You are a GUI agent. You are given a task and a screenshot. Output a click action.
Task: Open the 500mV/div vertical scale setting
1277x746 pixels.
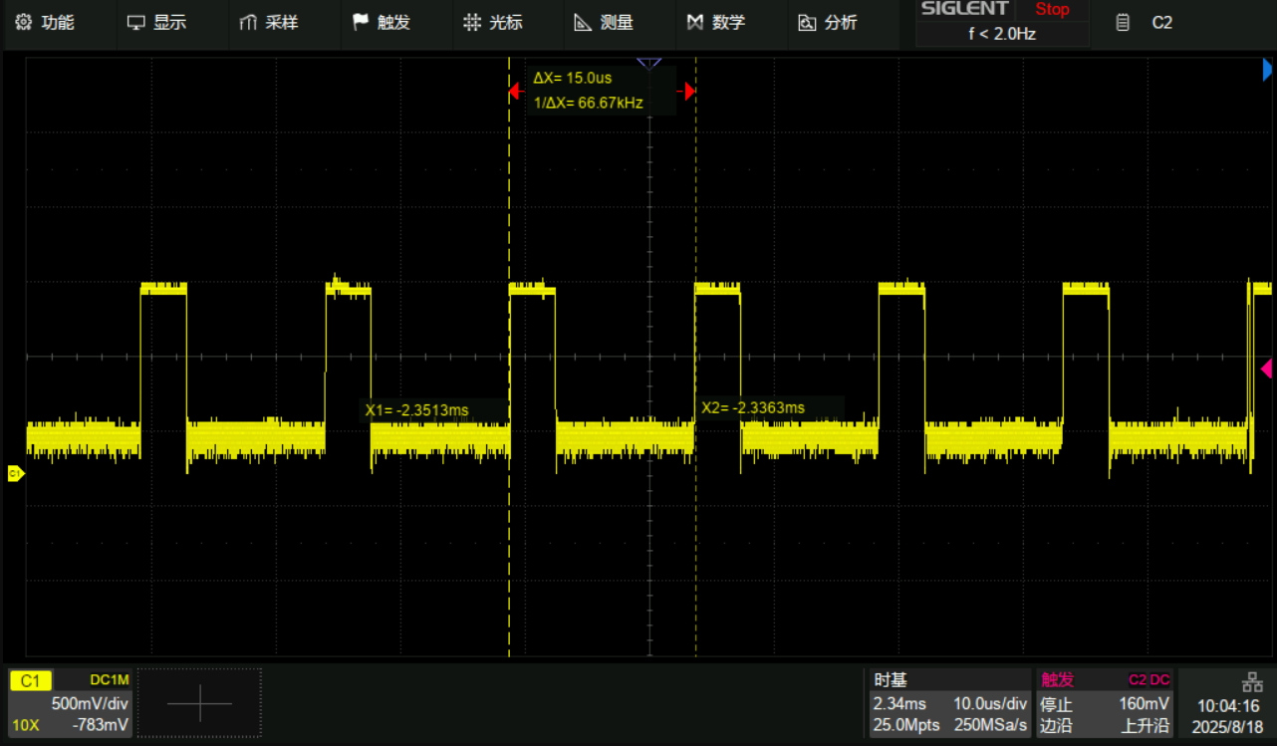[90, 703]
